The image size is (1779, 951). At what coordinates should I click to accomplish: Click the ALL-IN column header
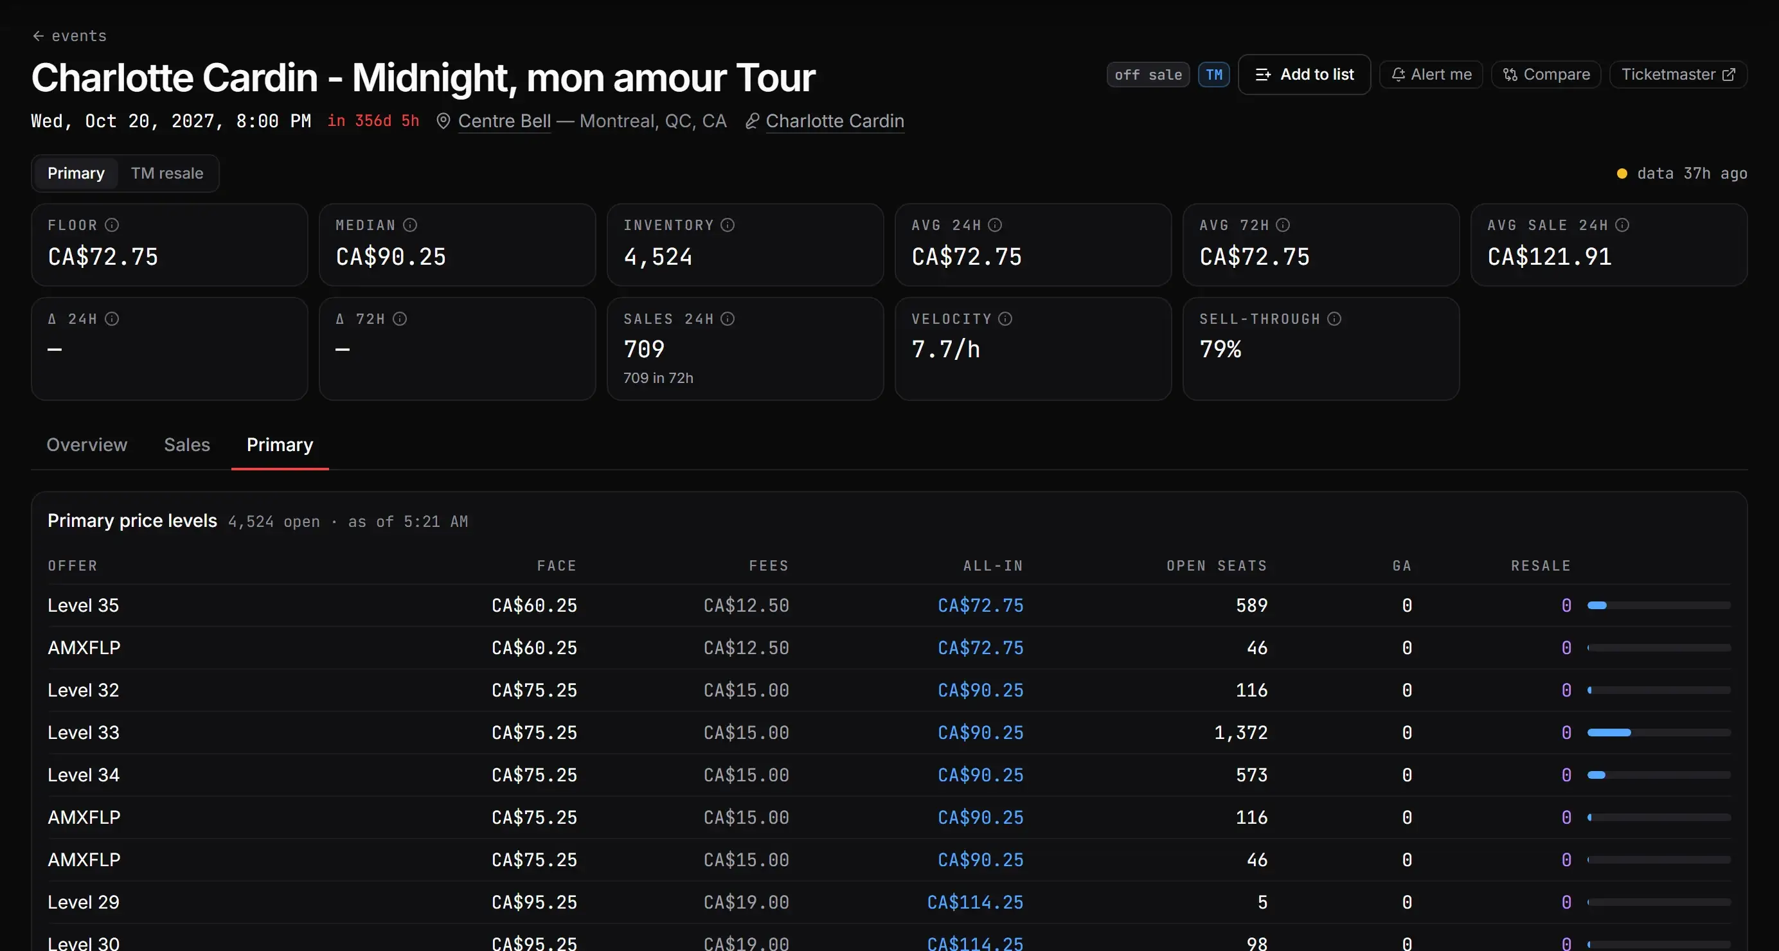click(993, 566)
